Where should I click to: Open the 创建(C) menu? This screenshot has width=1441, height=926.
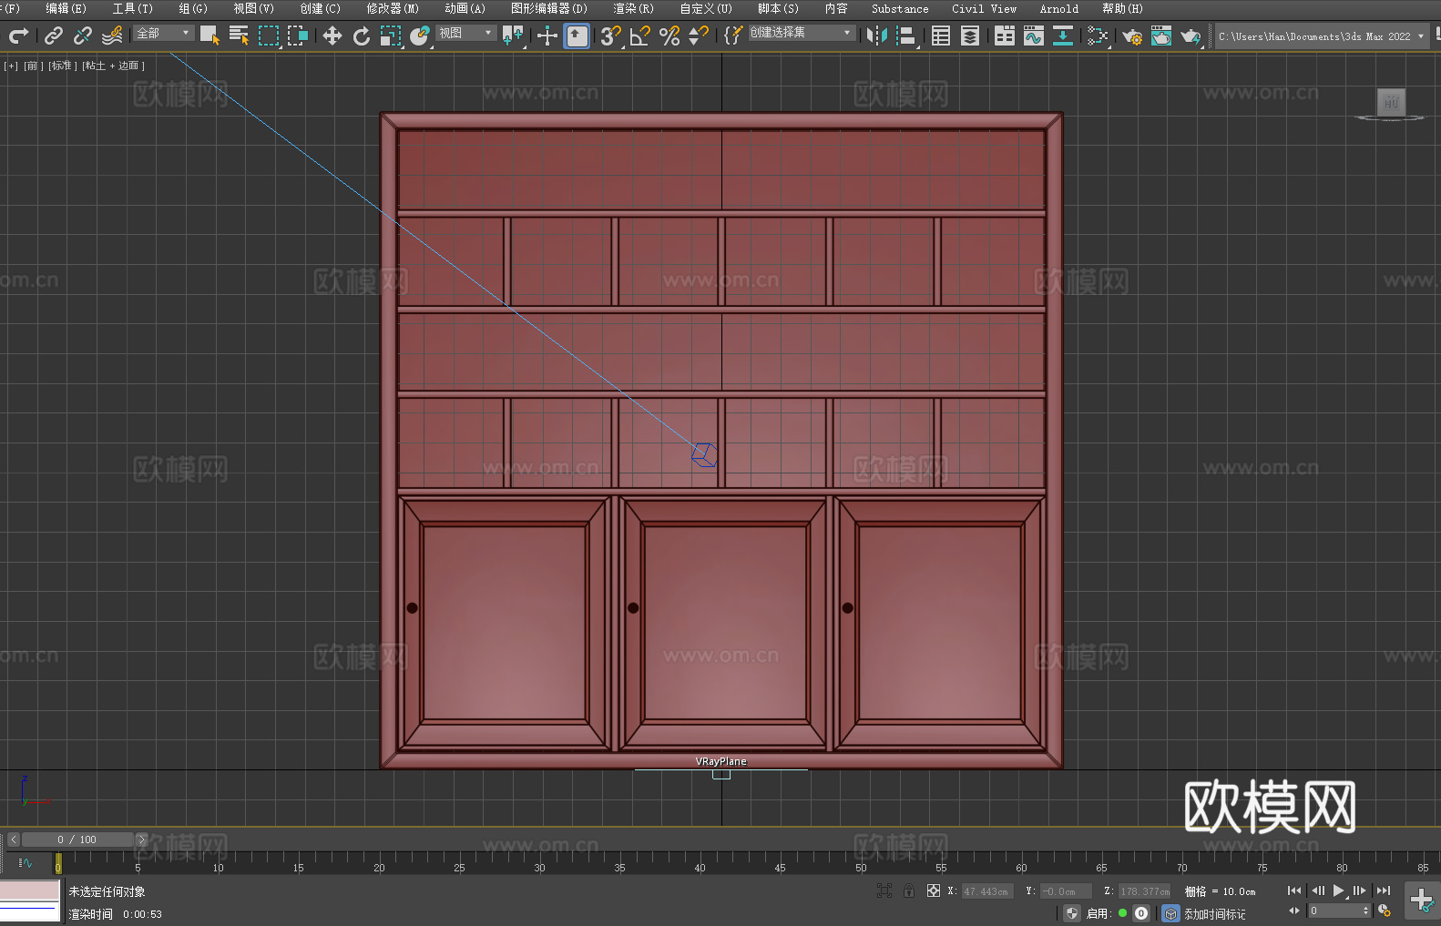click(x=321, y=8)
